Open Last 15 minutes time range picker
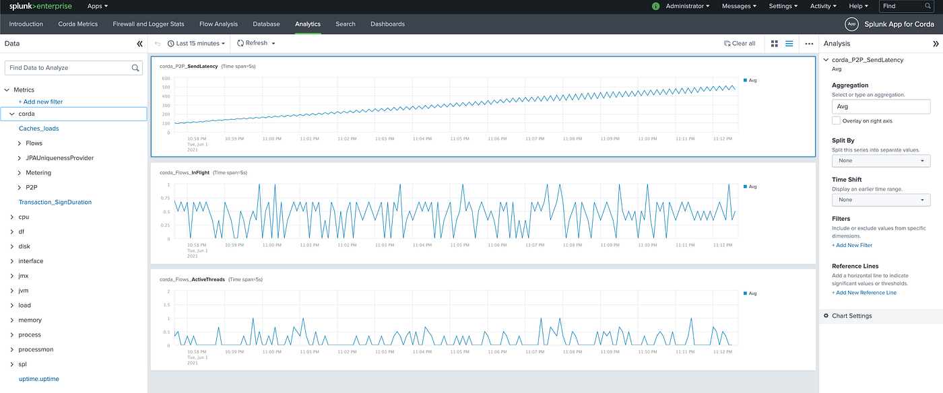Image resolution: width=943 pixels, height=393 pixels. click(196, 43)
